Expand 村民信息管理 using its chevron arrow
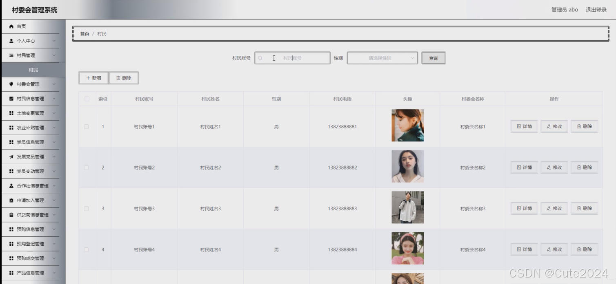Viewport: 616px width, 284px height. click(54, 99)
